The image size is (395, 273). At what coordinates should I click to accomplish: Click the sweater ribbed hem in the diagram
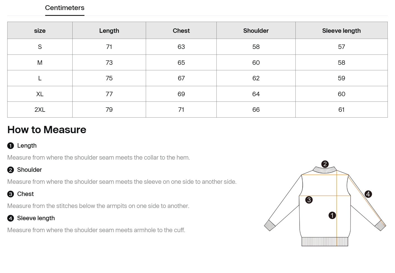(x=325, y=242)
